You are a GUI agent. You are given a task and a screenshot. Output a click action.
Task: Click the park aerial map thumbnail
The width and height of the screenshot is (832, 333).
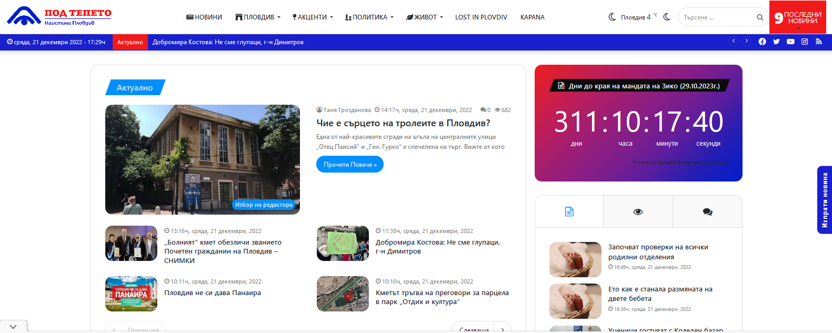click(343, 294)
